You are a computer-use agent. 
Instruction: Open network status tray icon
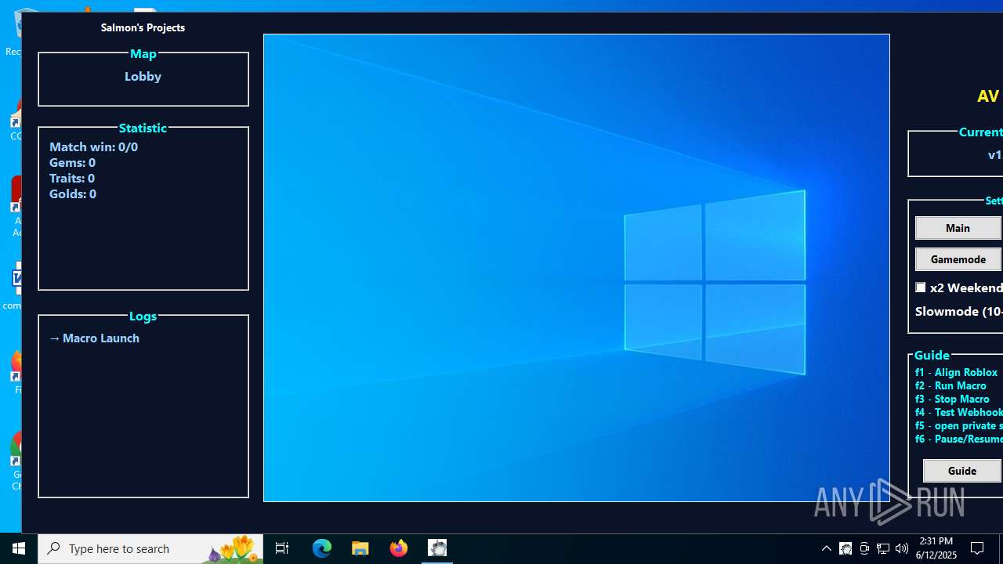[x=883, y=548]
